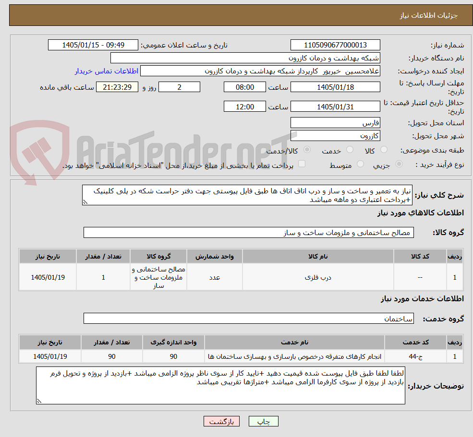Click the goods group field مصالح ساختمانی
Screen dimensions: 473x437
pos(249,232)
